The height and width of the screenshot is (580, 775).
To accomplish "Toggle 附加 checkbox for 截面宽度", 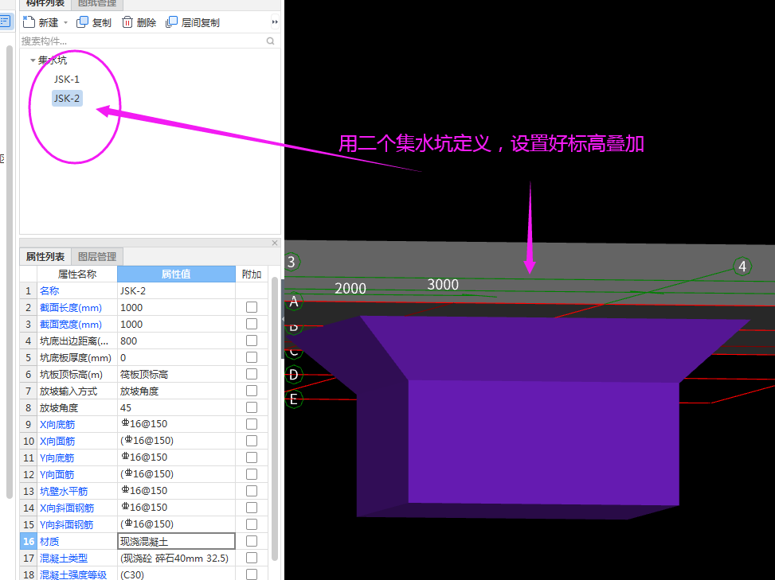I will pyautogui.click(x=252, y=324).
